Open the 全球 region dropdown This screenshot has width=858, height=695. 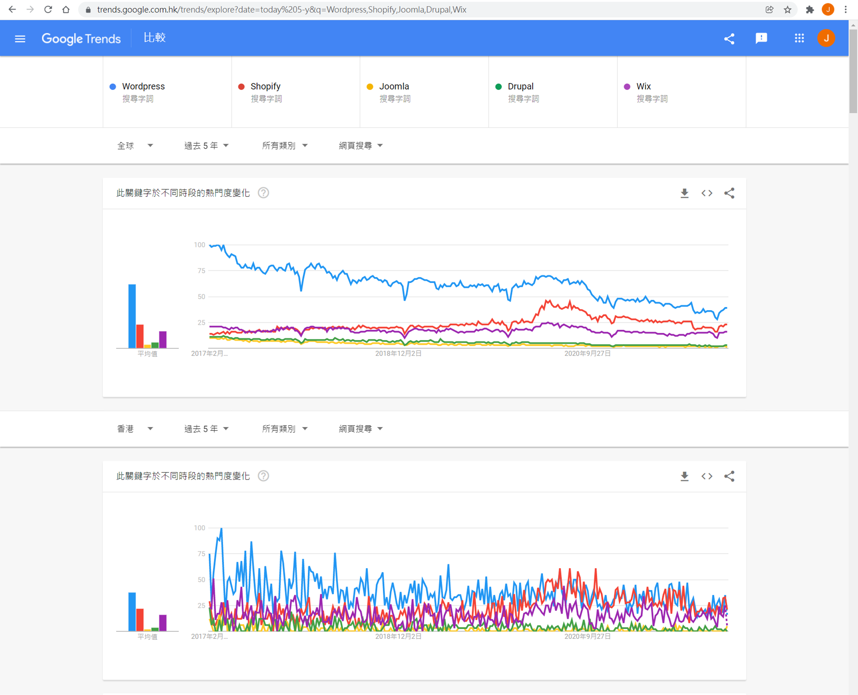pos(135,146)
